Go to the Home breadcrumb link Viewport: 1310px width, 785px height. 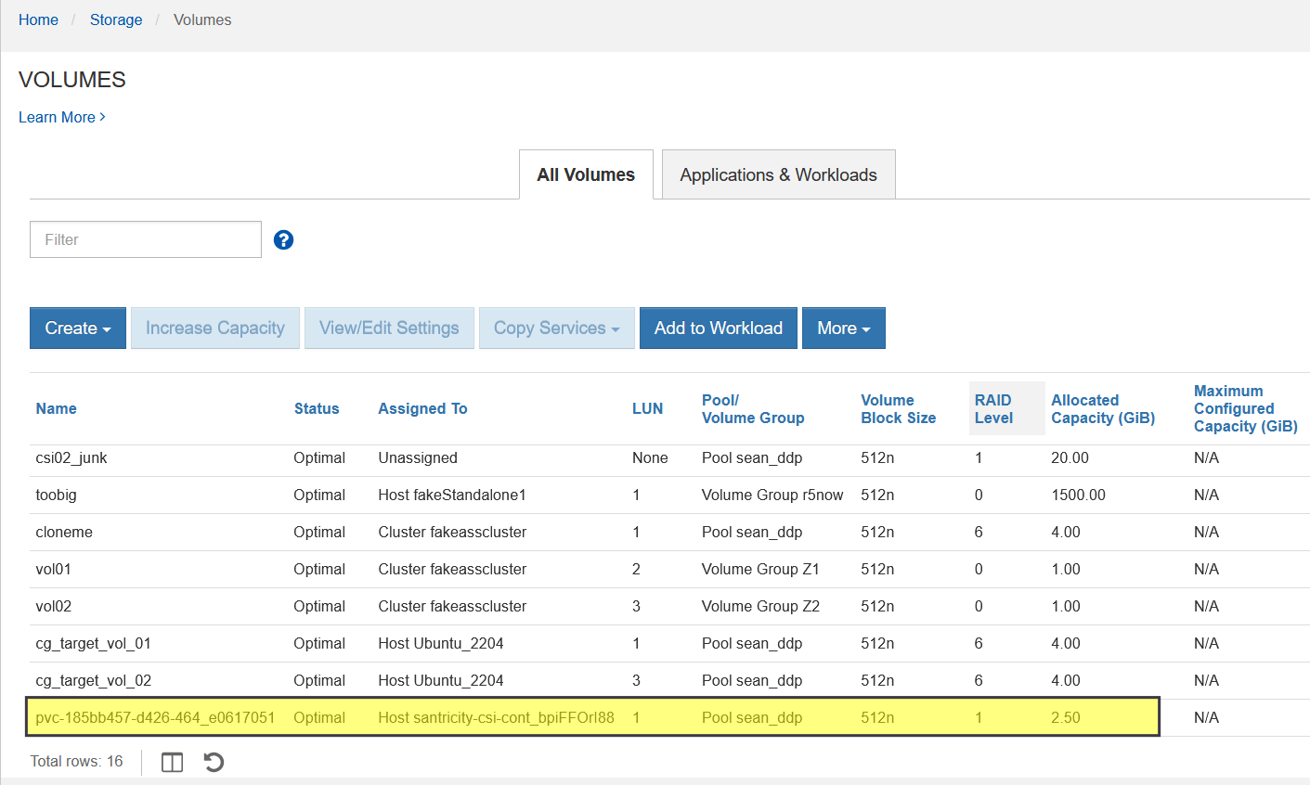tap(38, 19)
